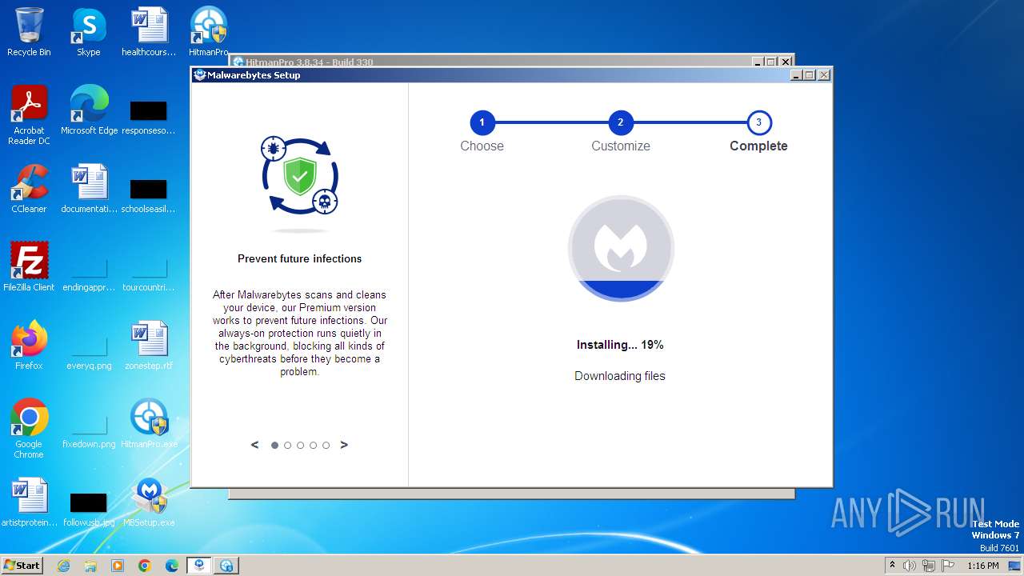Click the Installing... 19% status text
The width and height of the screenshot is (1024, 576).
click(620, 345)
